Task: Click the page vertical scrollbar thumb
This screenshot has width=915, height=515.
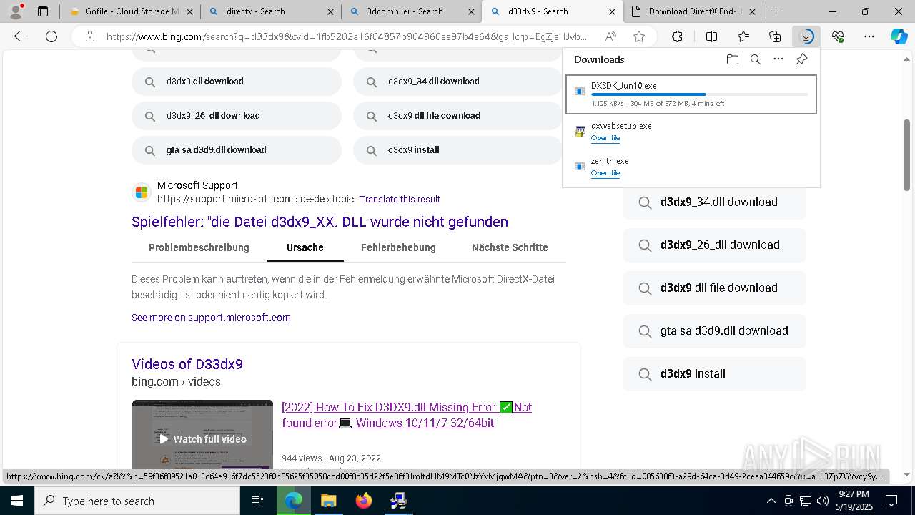Action: coord(907,154)
